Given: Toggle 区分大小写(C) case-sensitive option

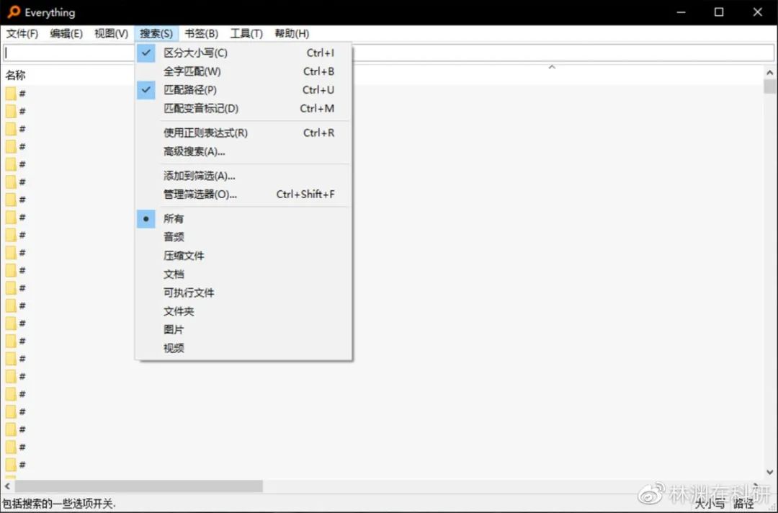Looking at the screenshot, I should tap(243, 53).
